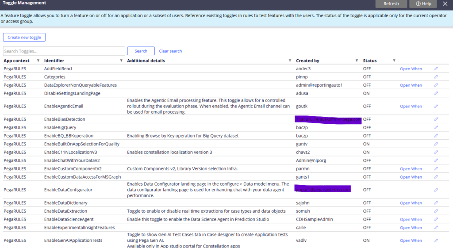Select the DisableSettingsLandingPage identifier cell

click(72, 93)
